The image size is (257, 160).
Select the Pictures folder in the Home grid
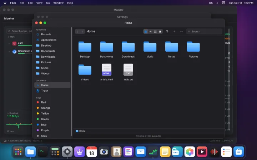(x=193, y=50)
